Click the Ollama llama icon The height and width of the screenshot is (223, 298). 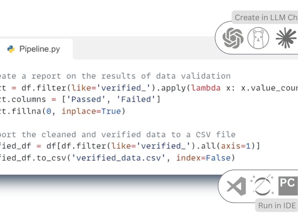258,38
